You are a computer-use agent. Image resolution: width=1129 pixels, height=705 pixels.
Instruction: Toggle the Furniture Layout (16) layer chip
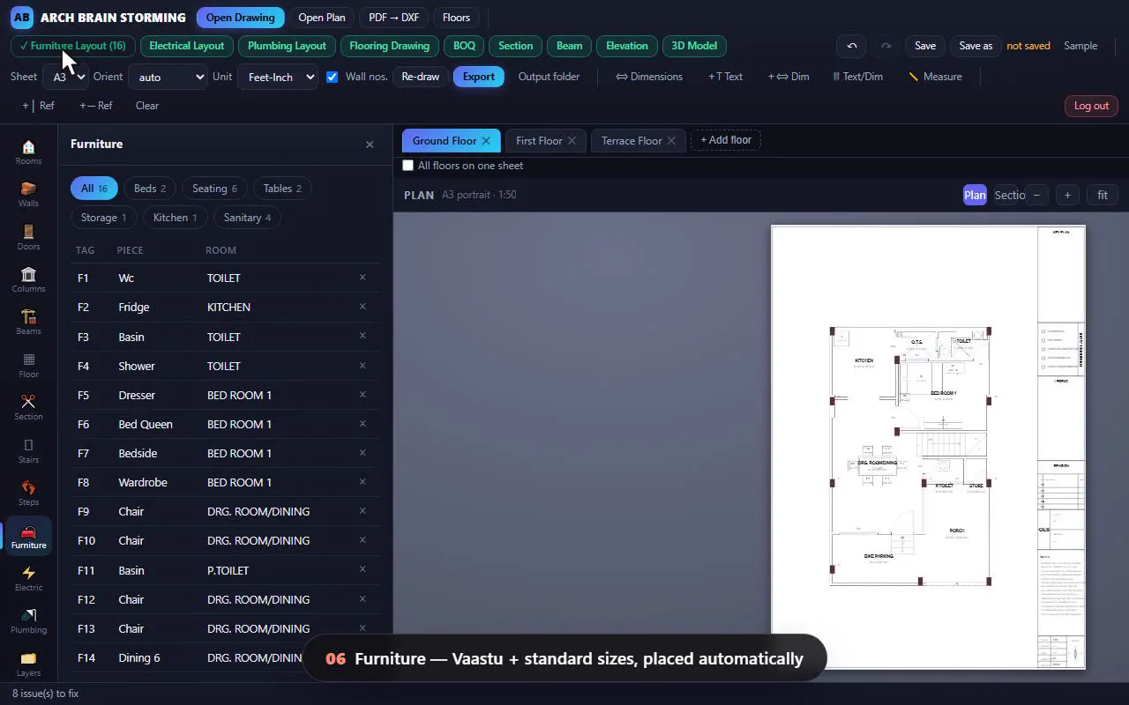pyautogui.click(x=73, y=46)
